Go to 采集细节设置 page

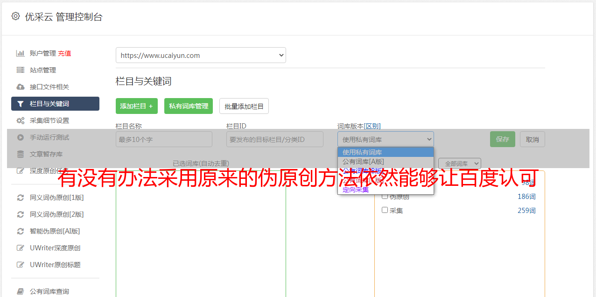click(x=49, y=120)
